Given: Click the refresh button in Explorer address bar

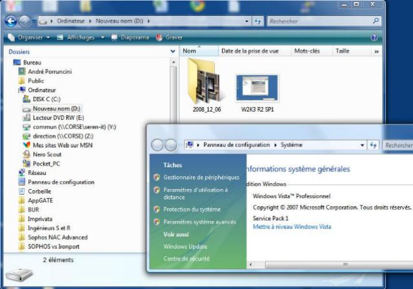Looking at the screenshot, I should pos(258,21).
